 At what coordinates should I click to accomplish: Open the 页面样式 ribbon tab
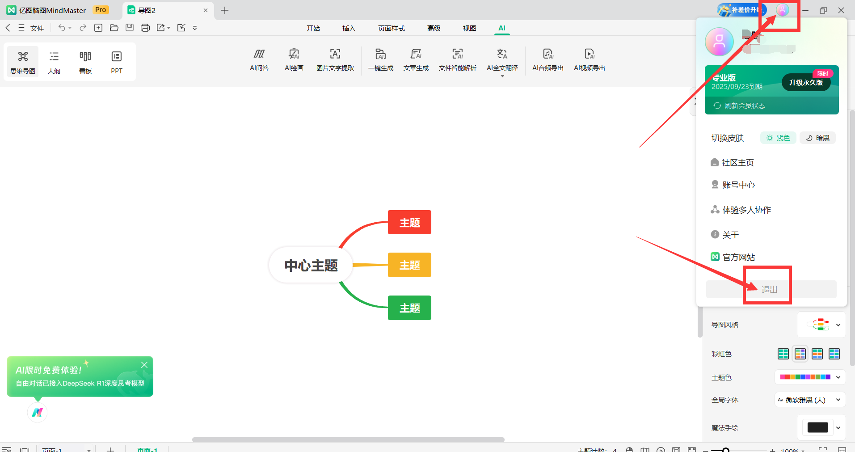(392, 28)
